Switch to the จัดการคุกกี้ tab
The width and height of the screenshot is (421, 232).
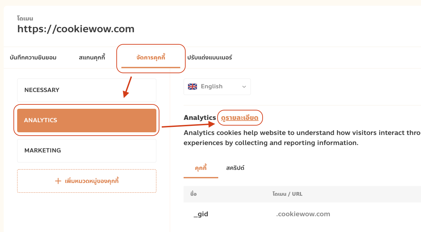tap(151, 58)
